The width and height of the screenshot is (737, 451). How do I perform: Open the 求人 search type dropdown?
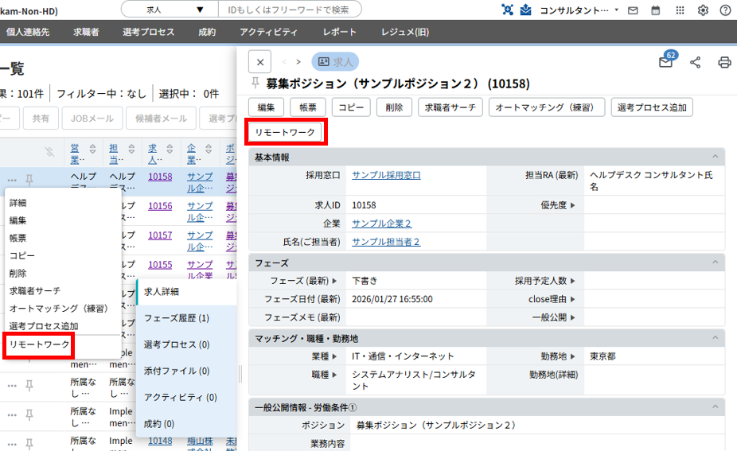click(x=169, y=10)
